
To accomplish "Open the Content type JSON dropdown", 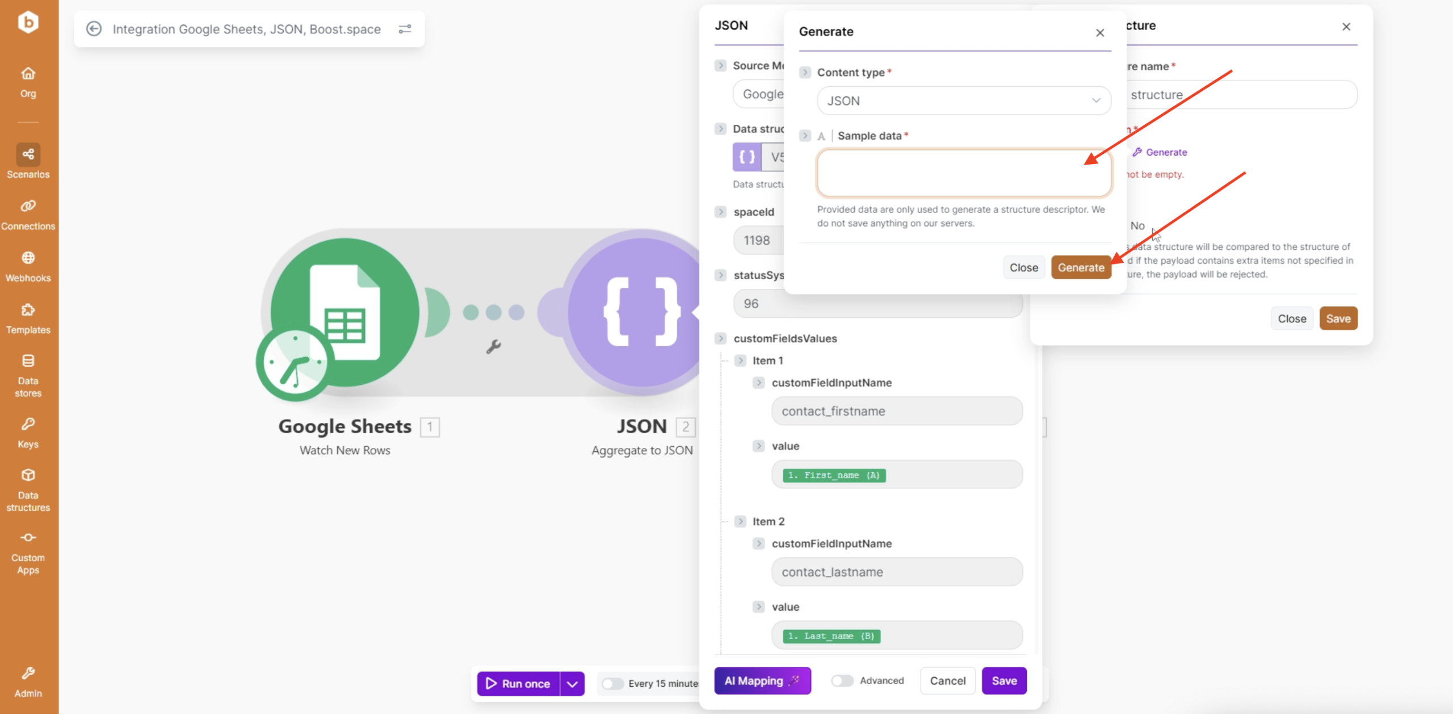I will 963,100.
